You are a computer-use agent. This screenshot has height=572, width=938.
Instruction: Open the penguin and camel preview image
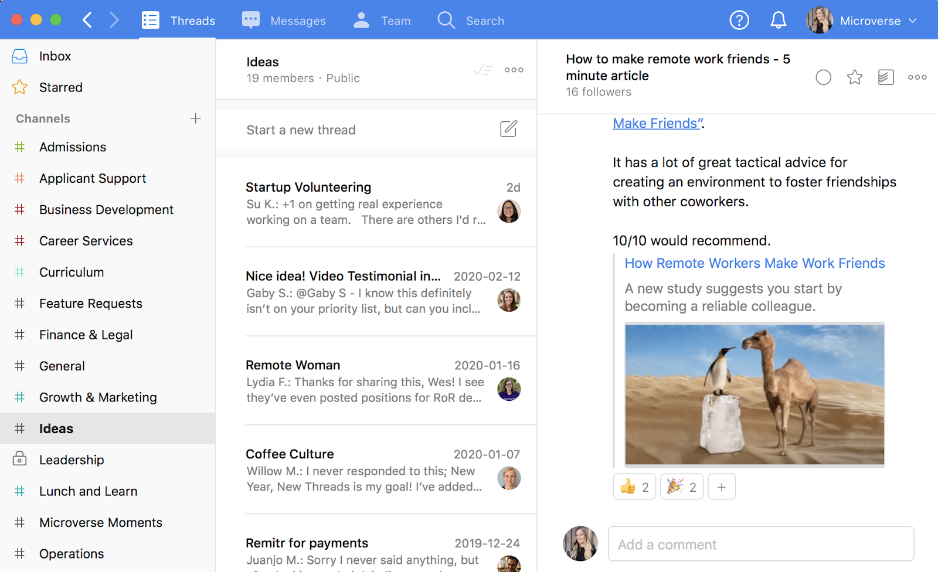pyautogui.click(x=755, y=394)
